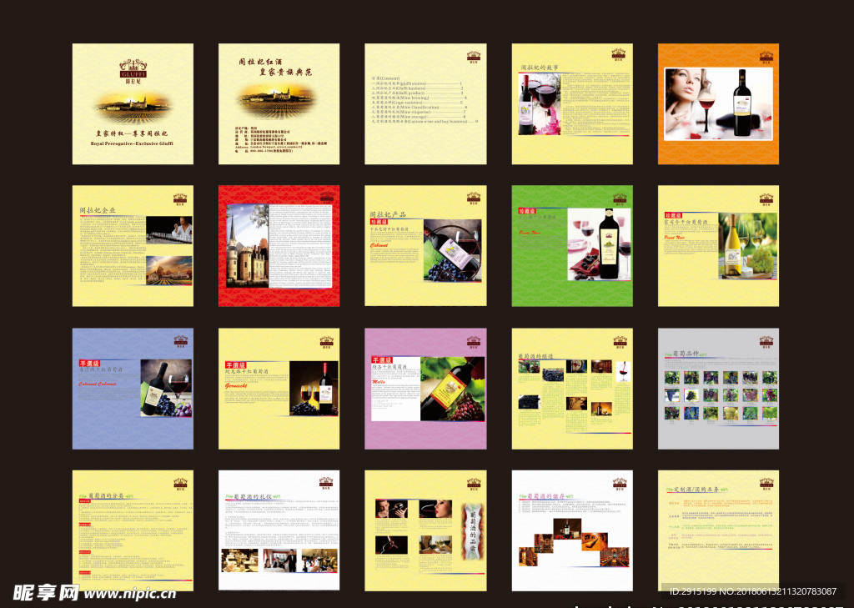Click the crest logo on the blue Cabernet page
Screen dimensions: 854x608
tap(180, 342)
